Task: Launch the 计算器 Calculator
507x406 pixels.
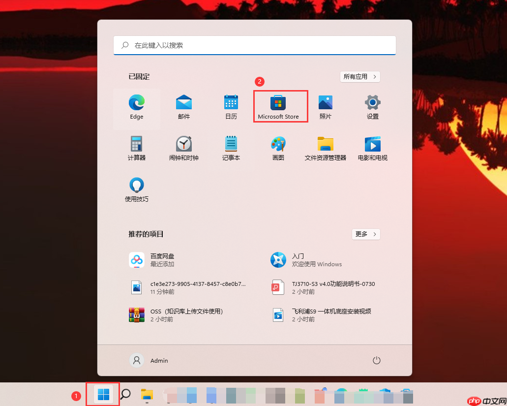Action: (136, 148)
